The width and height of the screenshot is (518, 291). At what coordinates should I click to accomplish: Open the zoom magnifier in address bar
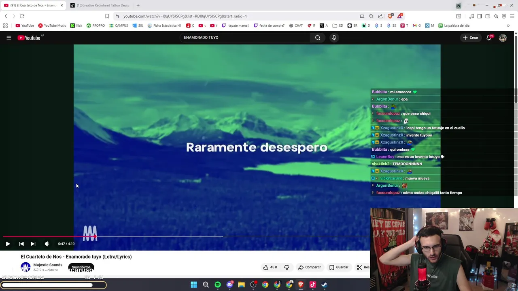(371, 16)
